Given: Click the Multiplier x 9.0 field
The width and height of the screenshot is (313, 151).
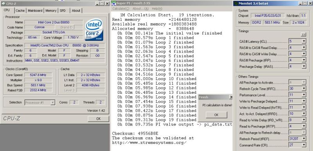Looking at the screenshot, I should [x=38, y=80].
